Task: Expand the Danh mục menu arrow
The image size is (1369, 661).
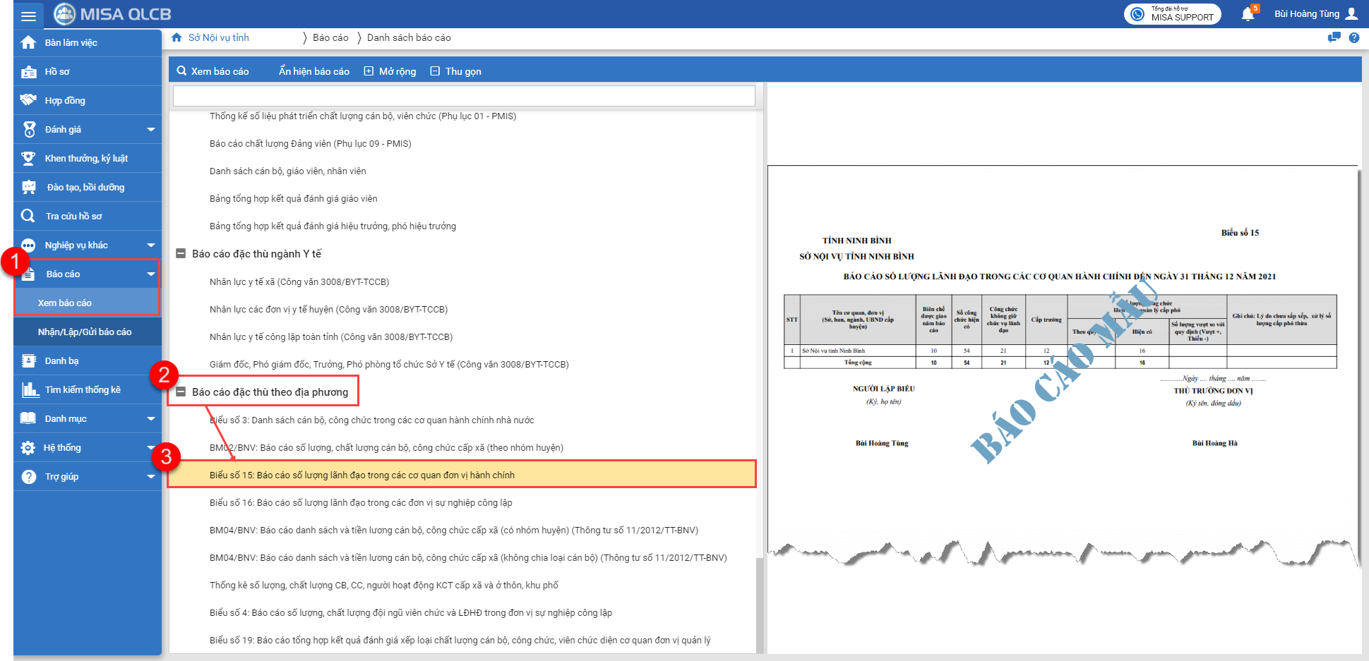Action: pyautogui.click(x=150, y=419)
